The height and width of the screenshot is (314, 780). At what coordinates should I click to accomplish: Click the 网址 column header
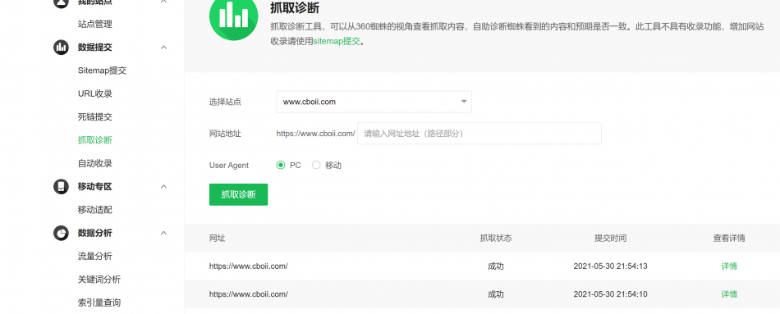(218, 238)
